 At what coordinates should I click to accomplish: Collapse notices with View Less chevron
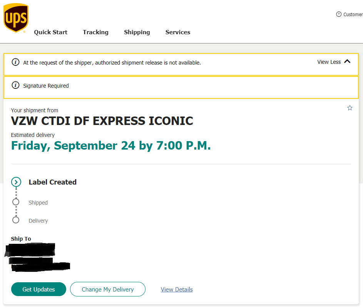coord(347,62)
